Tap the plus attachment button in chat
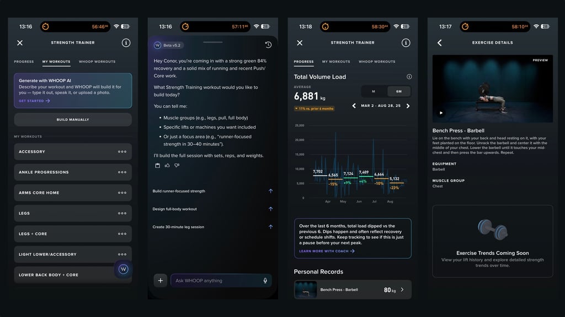The width and height of the screenshot is (565, 317). click(161, 280)
